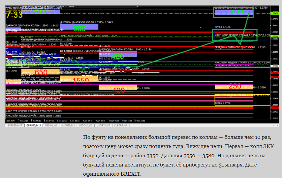
Task: Switch to the EURGBP,H4 chart tab
Action: (120, 125)
